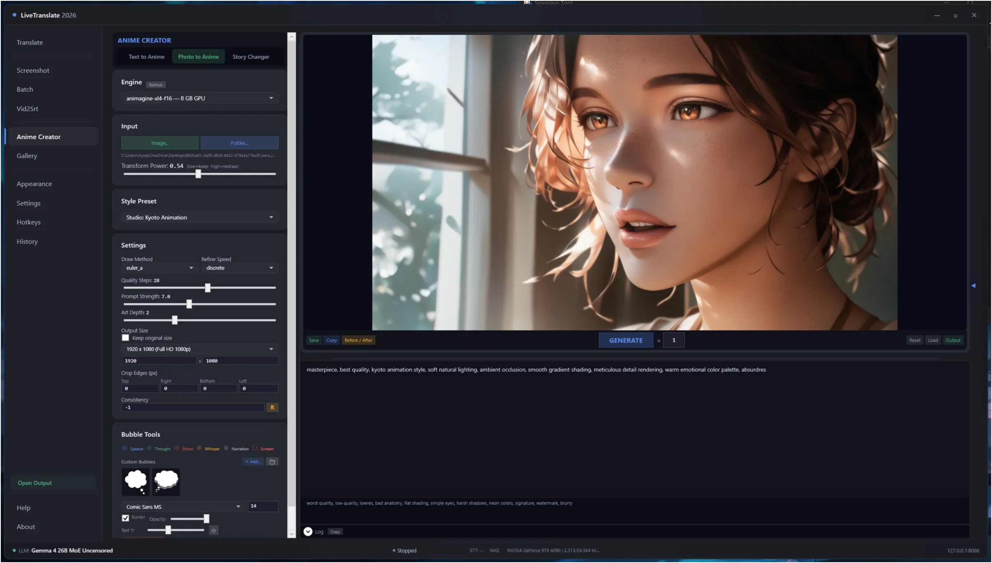
Task: Adjust the bubble Opacity slider
Action: point(190,518)
